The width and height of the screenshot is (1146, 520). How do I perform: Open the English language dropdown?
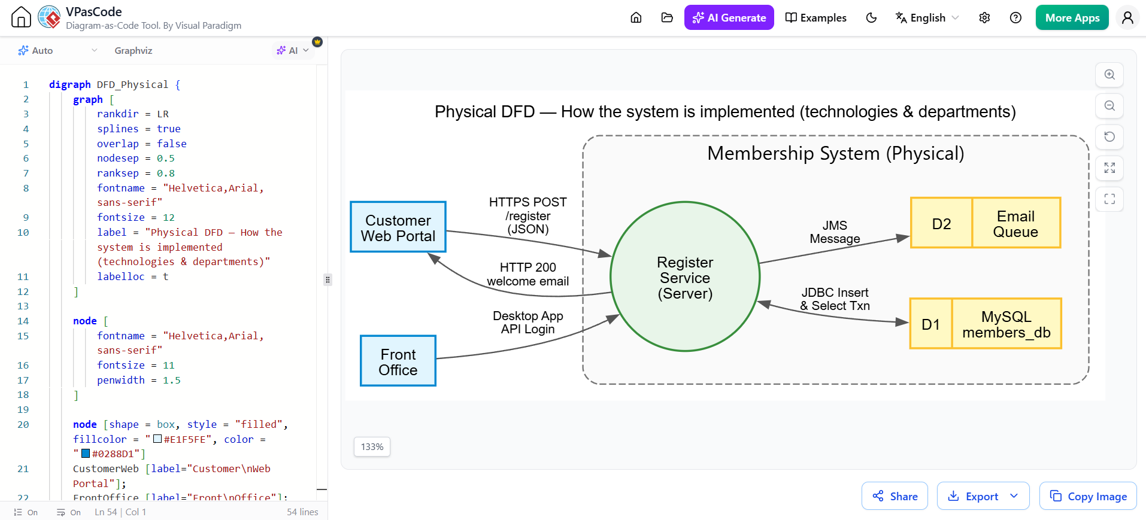tap(927, 17)
